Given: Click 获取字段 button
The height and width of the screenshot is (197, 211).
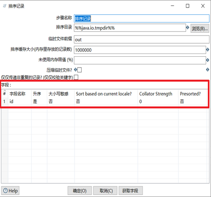Looking at the screenshot, I should pyautogui.click(x=131, y=191).
